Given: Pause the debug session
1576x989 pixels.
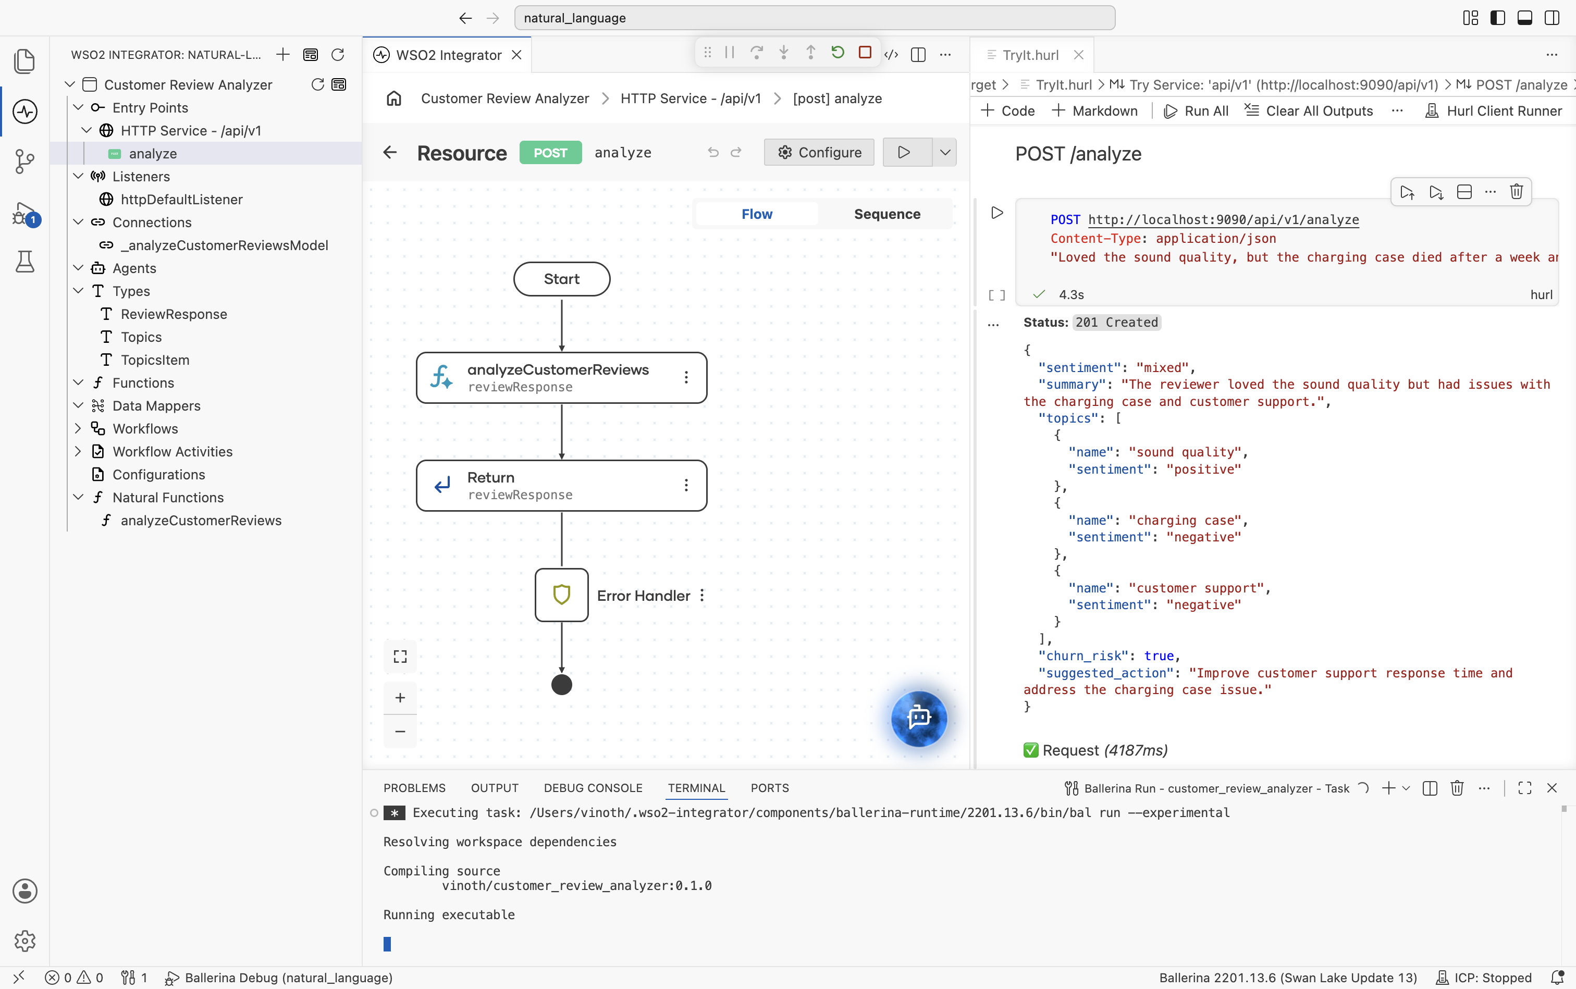Looking at the screenshot, I should point(730,53).
